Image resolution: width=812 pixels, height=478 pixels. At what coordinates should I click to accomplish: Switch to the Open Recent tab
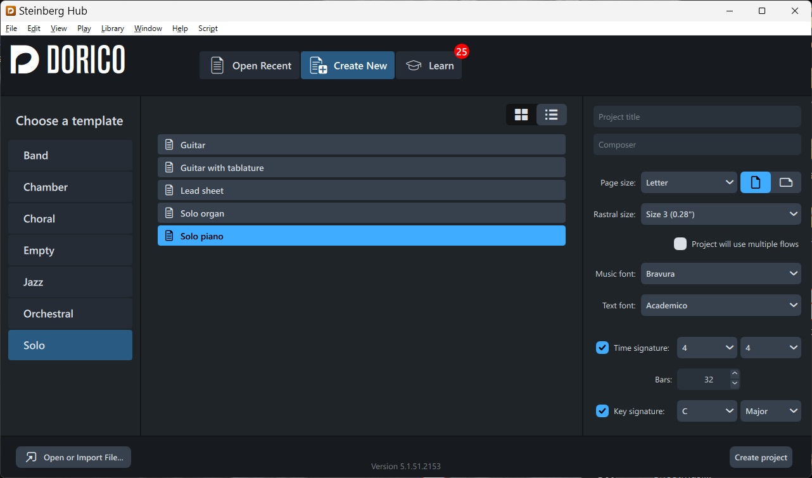tap(250, 65)
